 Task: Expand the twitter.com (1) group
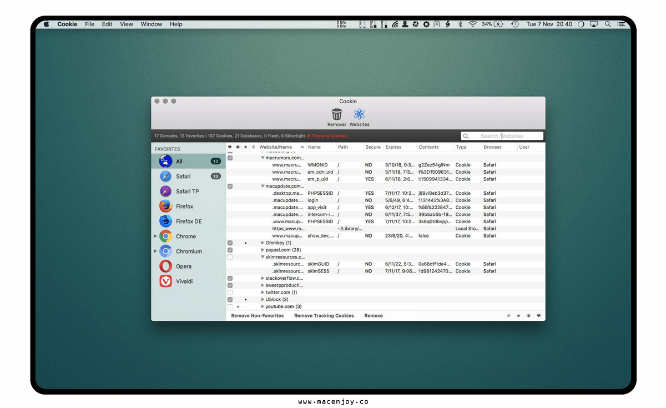(263, 293)
